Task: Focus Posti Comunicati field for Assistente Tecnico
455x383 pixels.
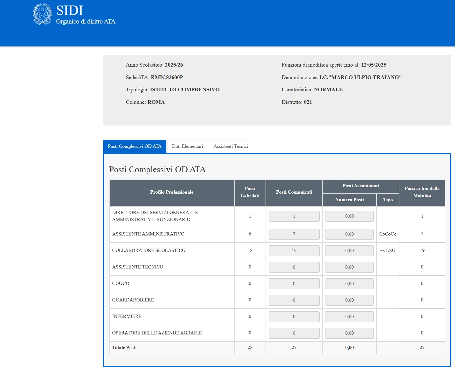Action: [294, 267]
